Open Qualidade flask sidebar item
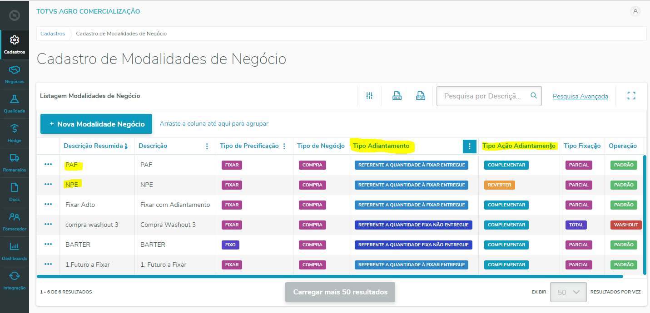This screenshot has height=313, width=650. [15, 104]
